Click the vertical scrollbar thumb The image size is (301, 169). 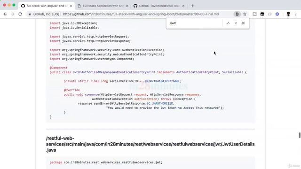pos(300,135)
